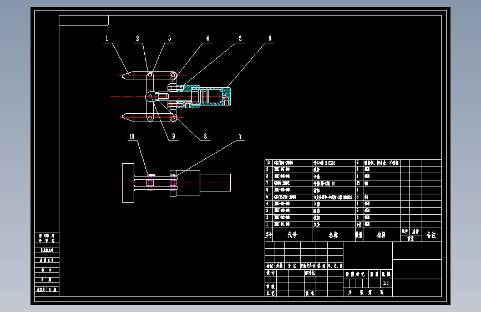This screenshot has height=312, width=481.
Task: Click callout number 9 below the top assembly view
Action: pyautogui.click(x=174, y=136)
